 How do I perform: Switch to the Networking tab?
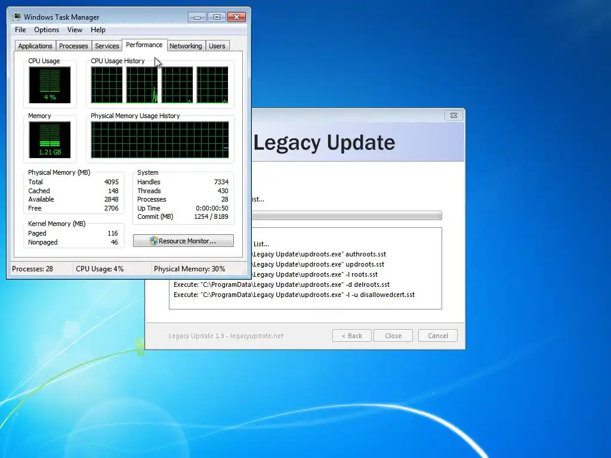[186, 46]
